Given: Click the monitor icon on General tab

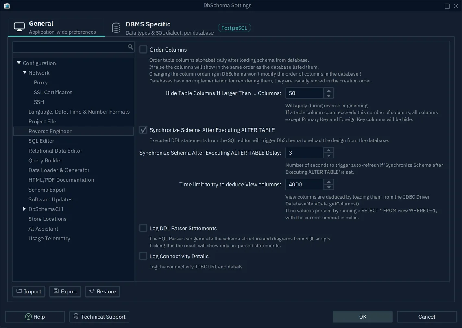Looking at the screenshot, I should point(19,27).
